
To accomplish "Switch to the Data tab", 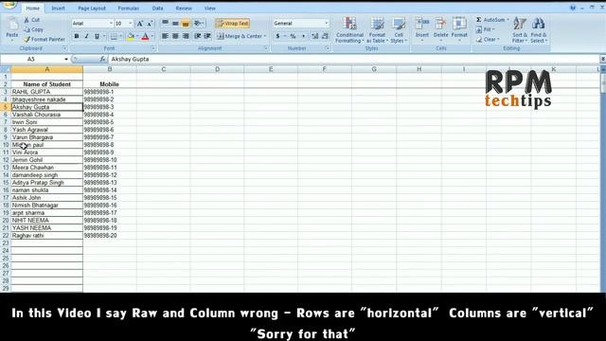I will point(157,9).
